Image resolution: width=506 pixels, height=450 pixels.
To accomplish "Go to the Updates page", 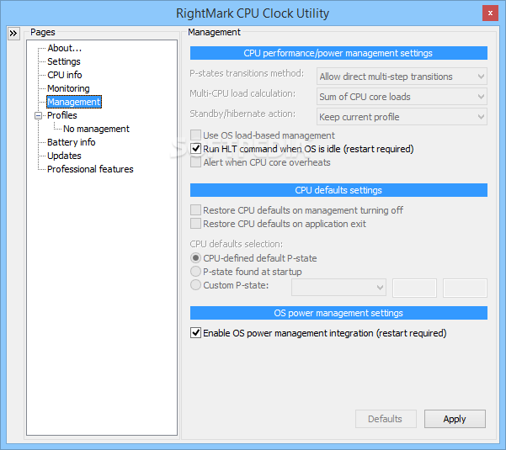I will tap(64, 156).
